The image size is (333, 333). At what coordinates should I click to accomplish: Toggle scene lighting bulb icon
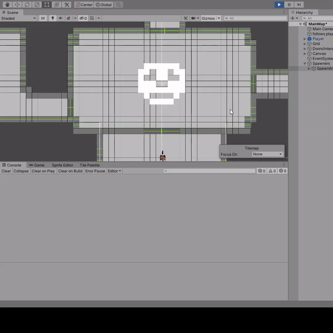[x=53, y=18]
